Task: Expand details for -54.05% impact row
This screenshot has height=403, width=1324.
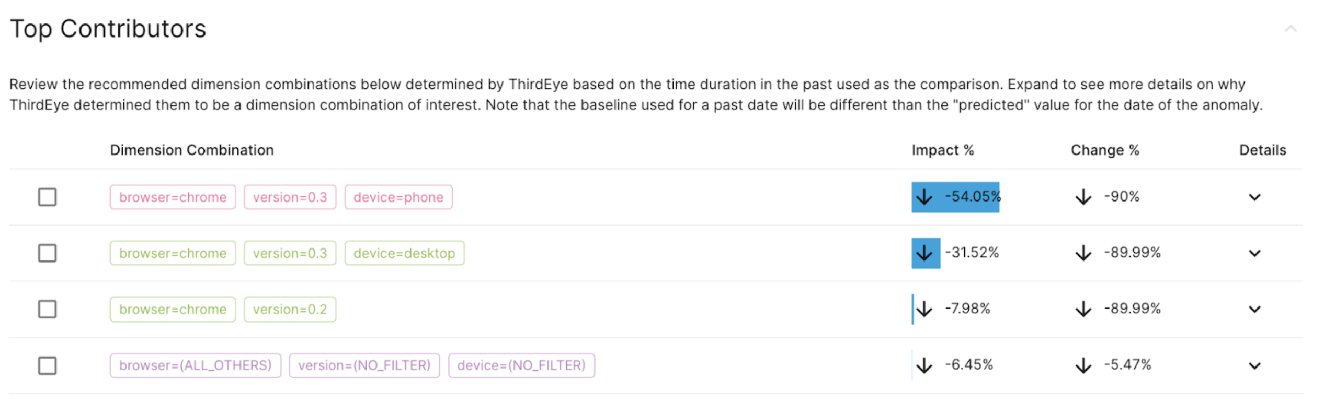Action: (x=1255, y=197)
